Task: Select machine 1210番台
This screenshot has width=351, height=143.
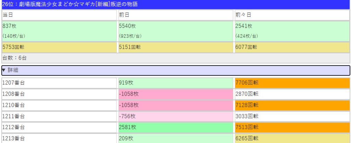Action: [x=59, y=105]
